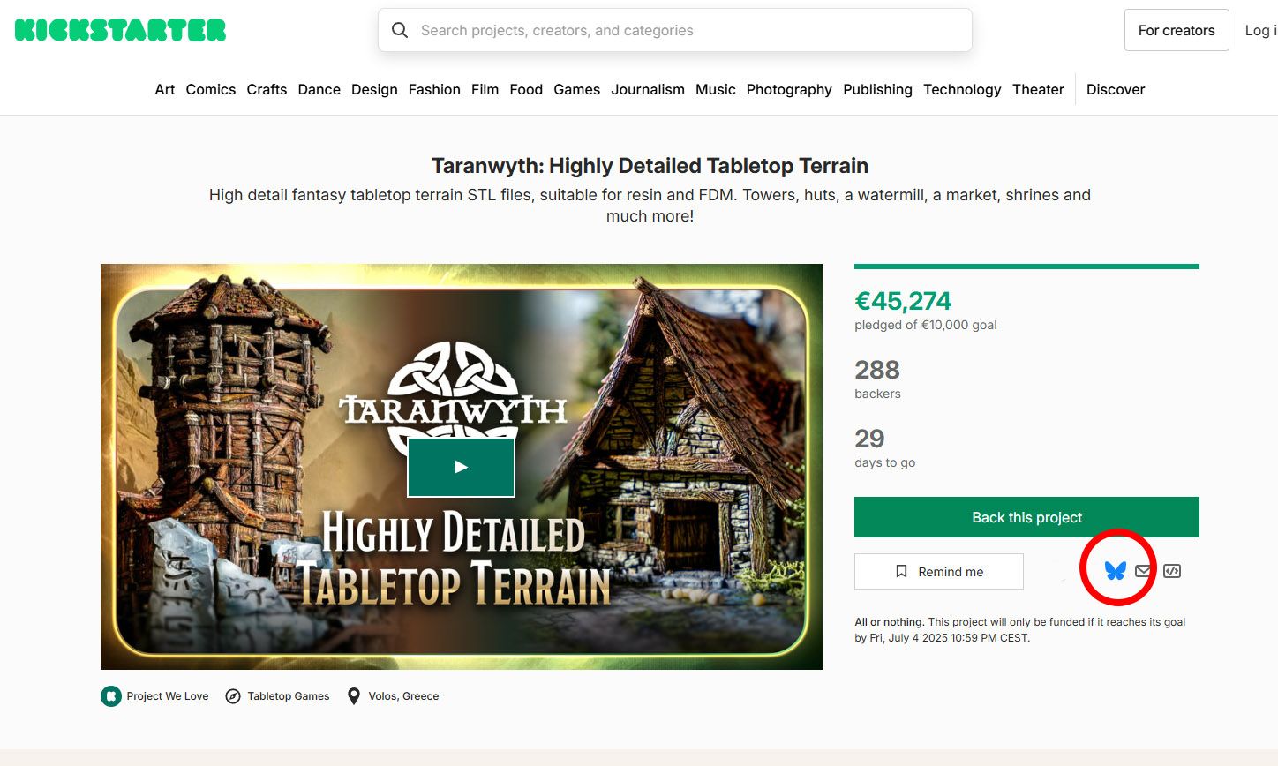This screenshot has width=1278, height=766.
Task: Click the Tabletop Games compass icon
Action: tap(233, 696)
